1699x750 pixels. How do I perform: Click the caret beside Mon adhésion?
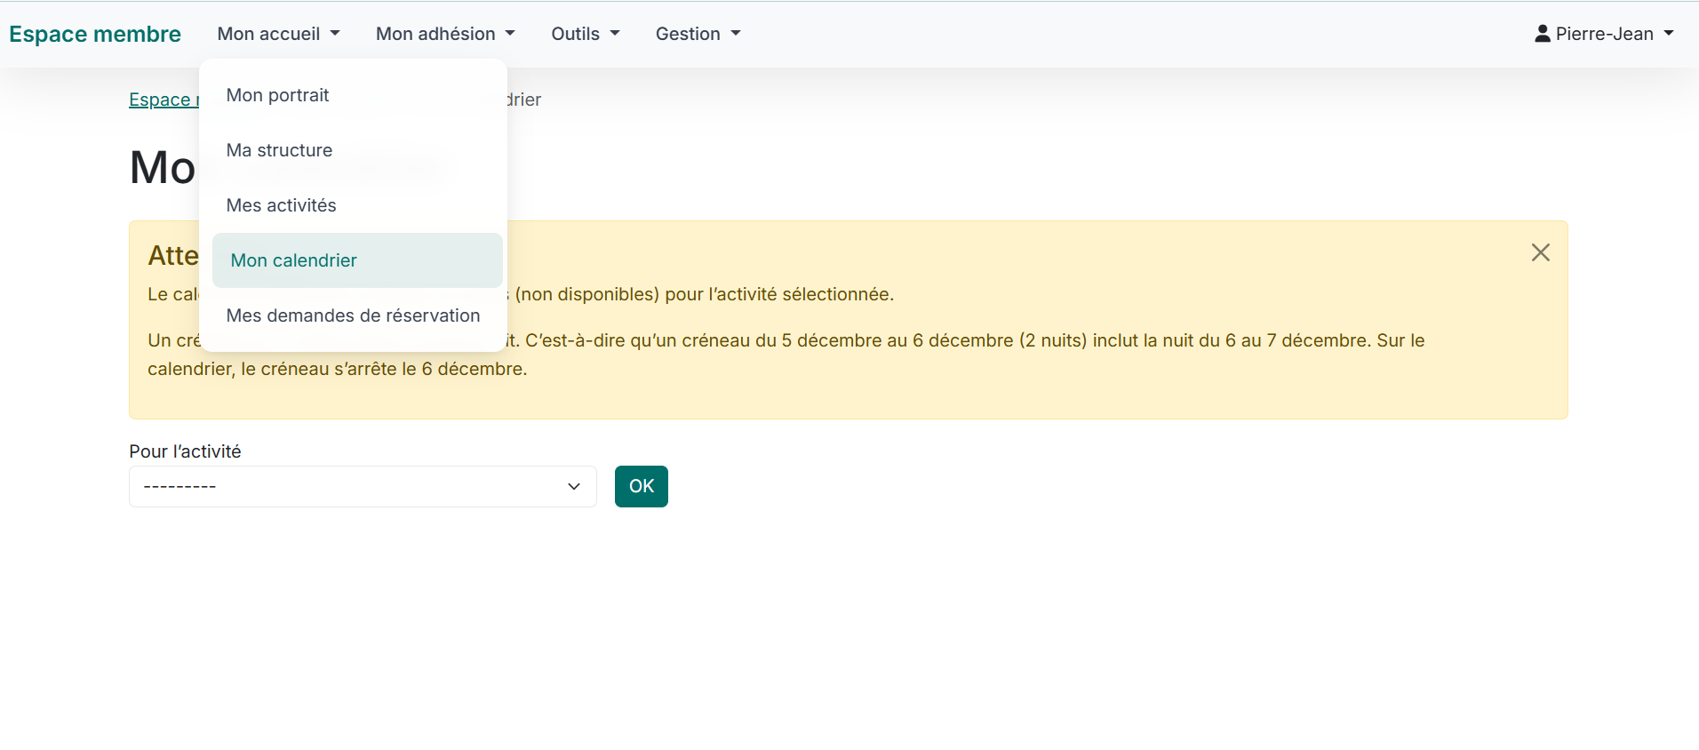tap(510, 34)
